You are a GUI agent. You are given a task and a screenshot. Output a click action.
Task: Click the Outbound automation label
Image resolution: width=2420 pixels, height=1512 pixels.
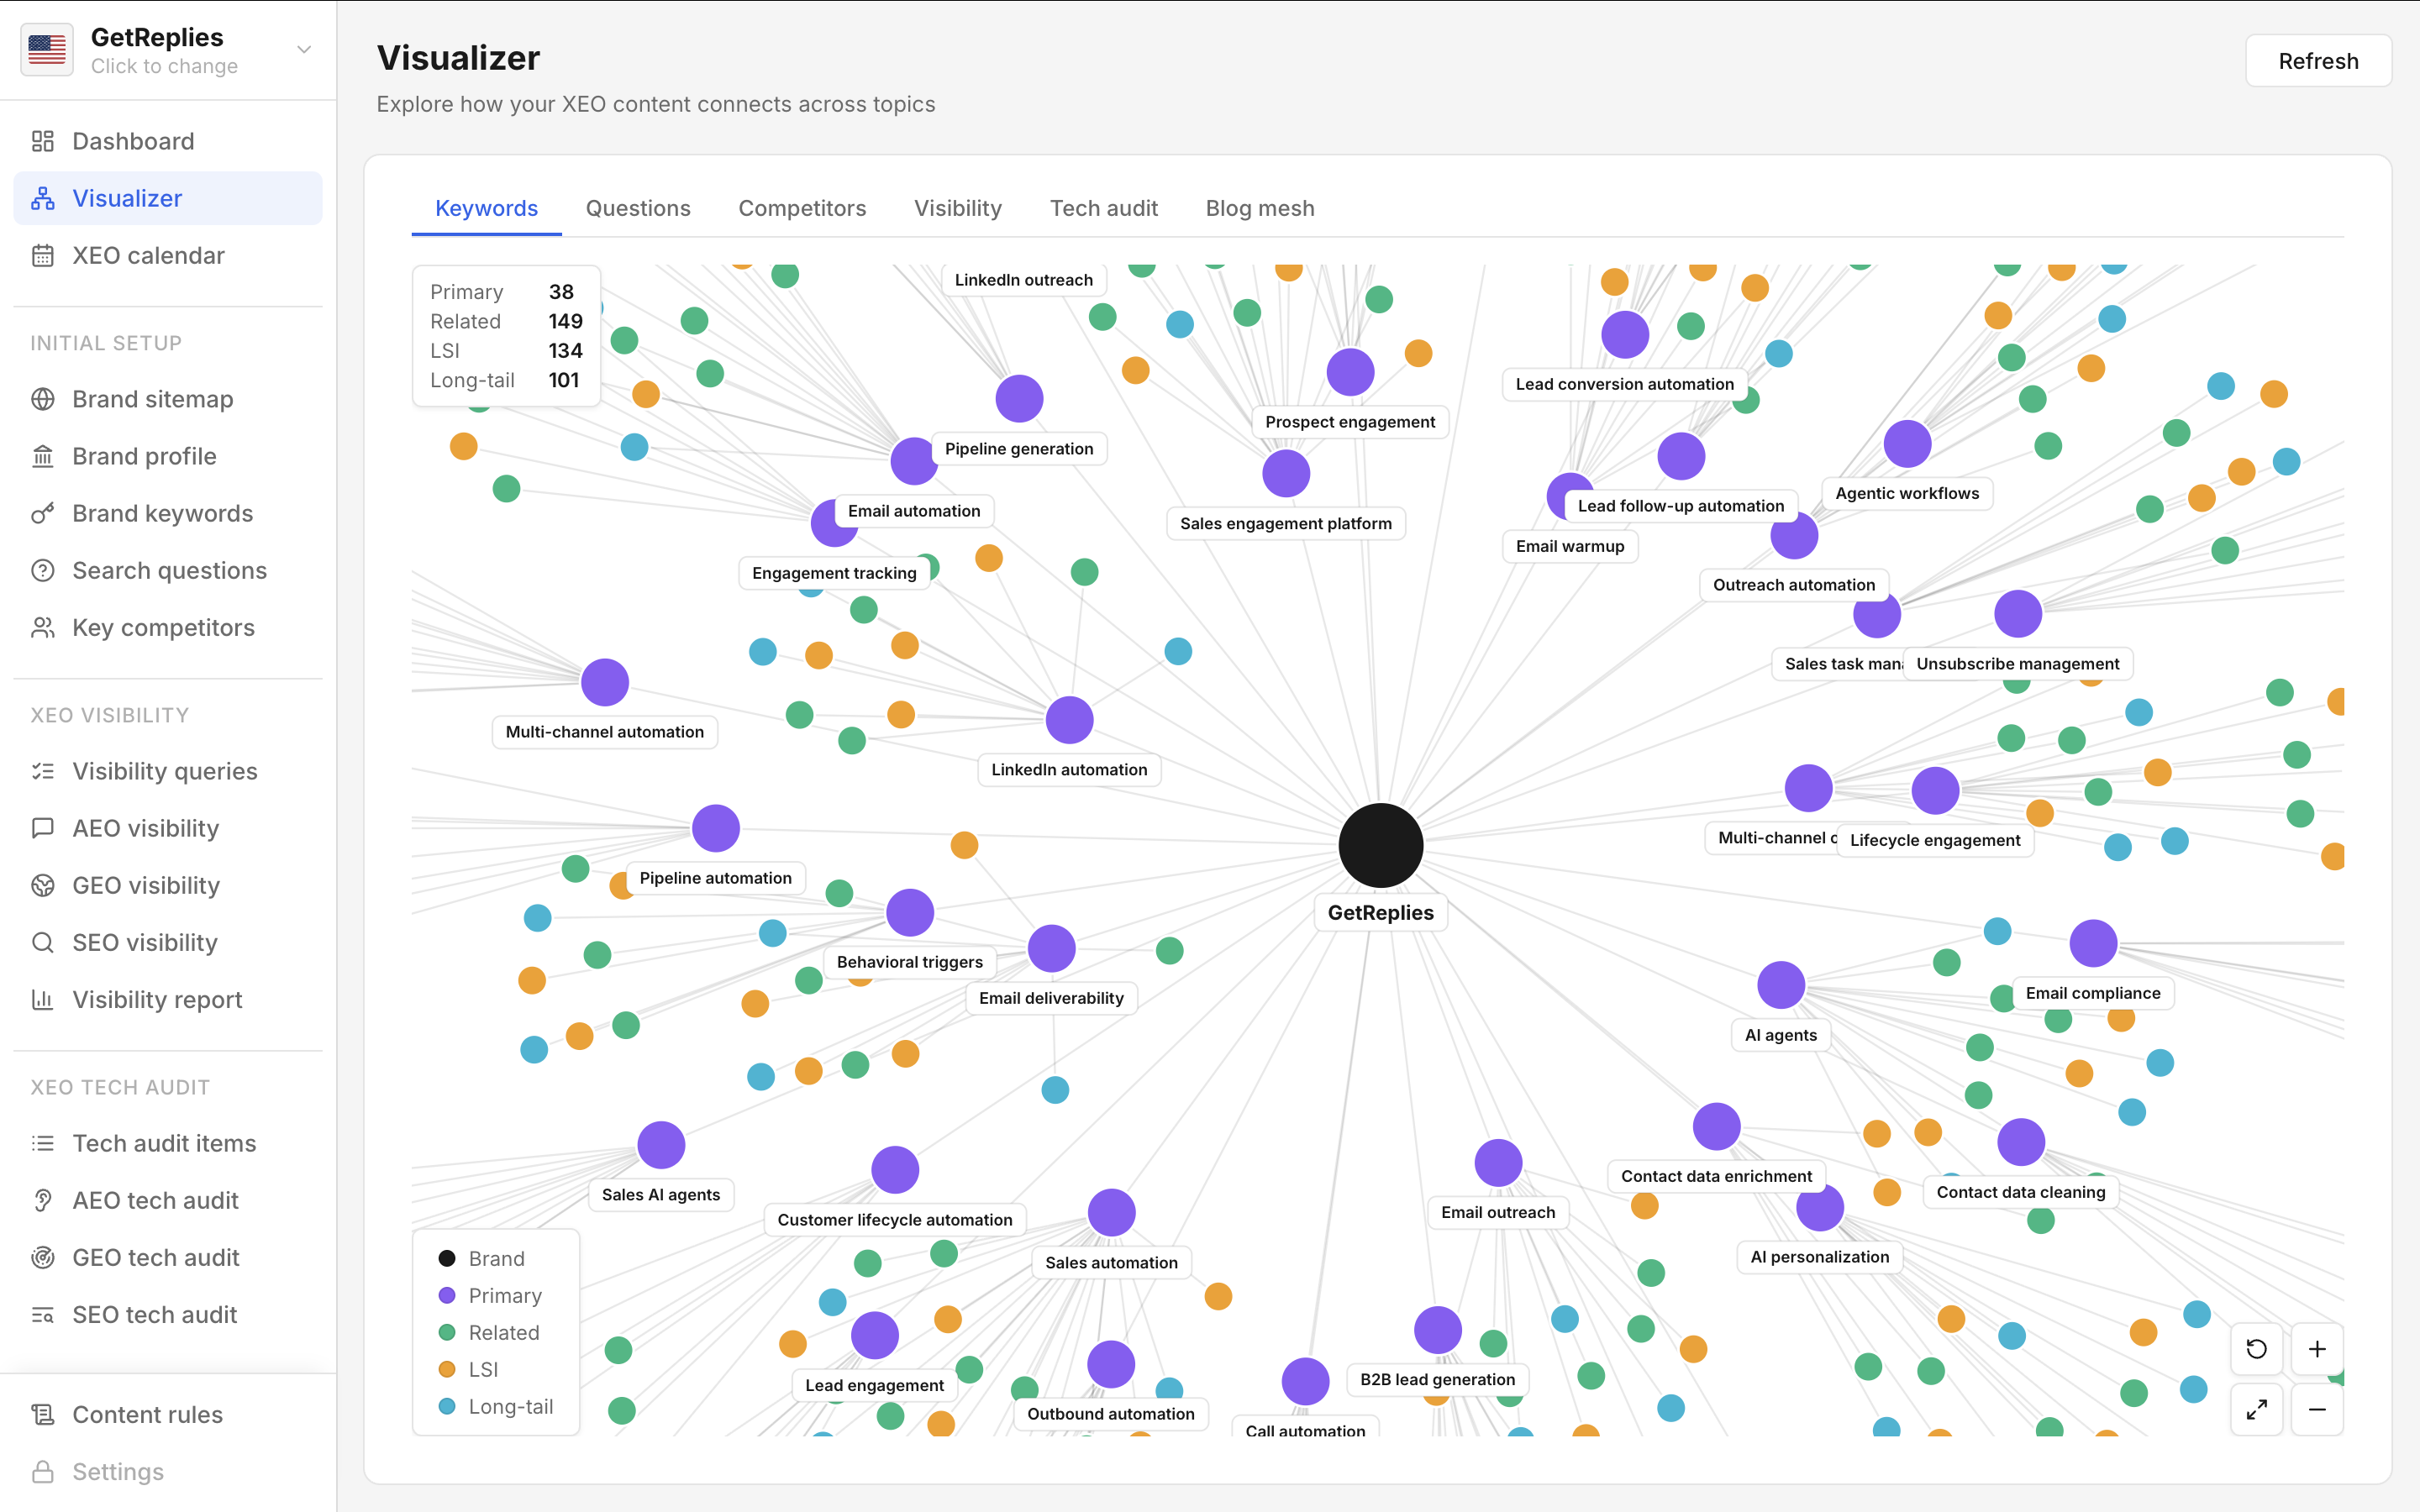pos(1110,1413)
